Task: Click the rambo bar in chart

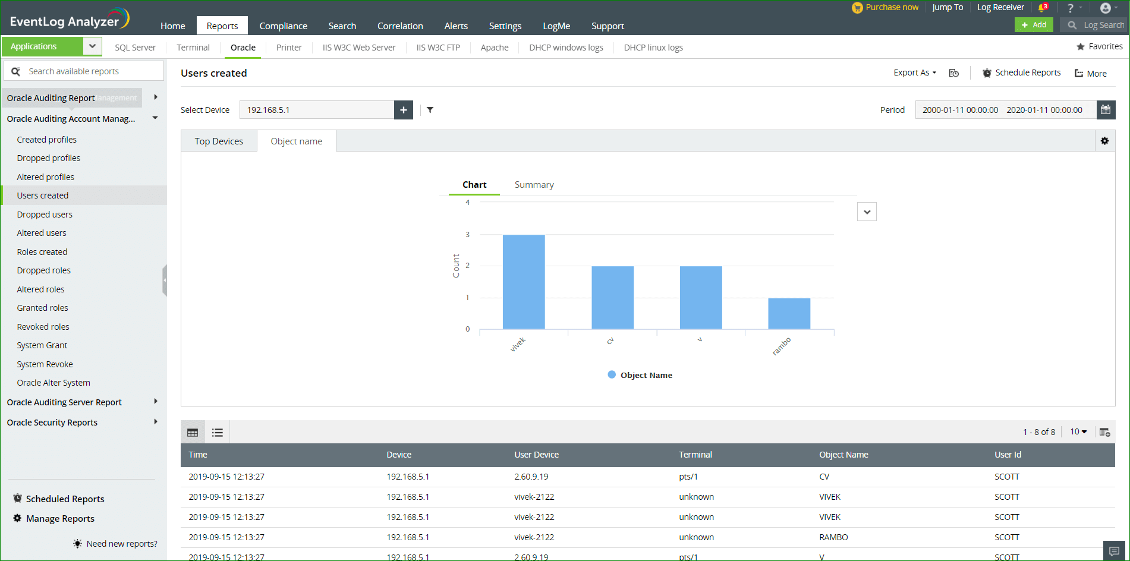Action: (x=789, y=313)
